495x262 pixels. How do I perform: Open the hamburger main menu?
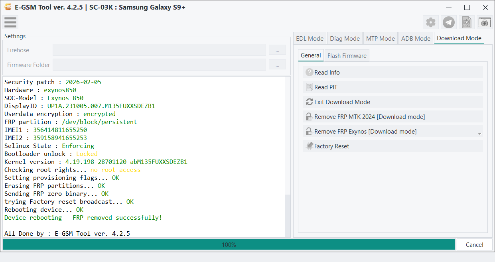tap(10, 22)
